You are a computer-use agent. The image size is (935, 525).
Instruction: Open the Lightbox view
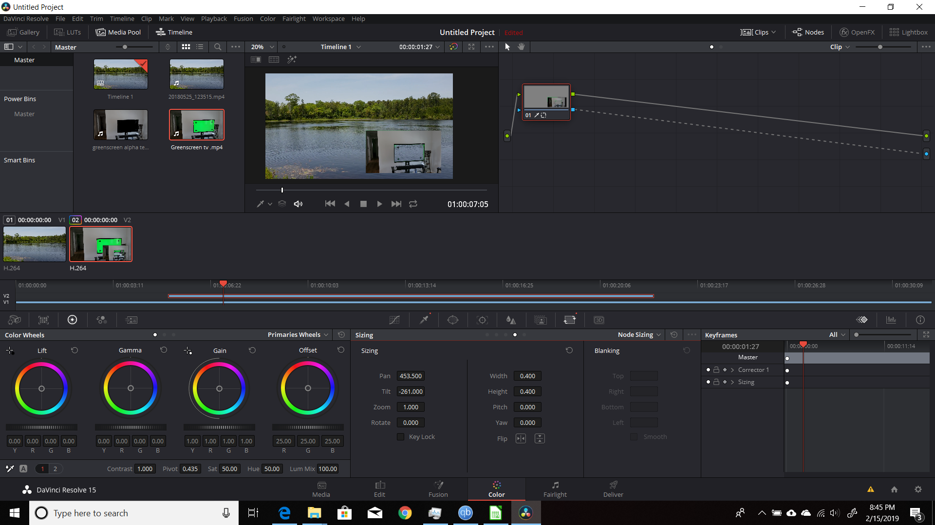(908, 32)
